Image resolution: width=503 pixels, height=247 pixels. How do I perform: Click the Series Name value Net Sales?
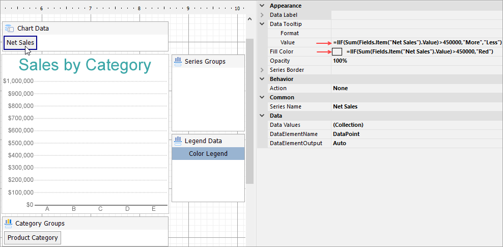(345, 106)
